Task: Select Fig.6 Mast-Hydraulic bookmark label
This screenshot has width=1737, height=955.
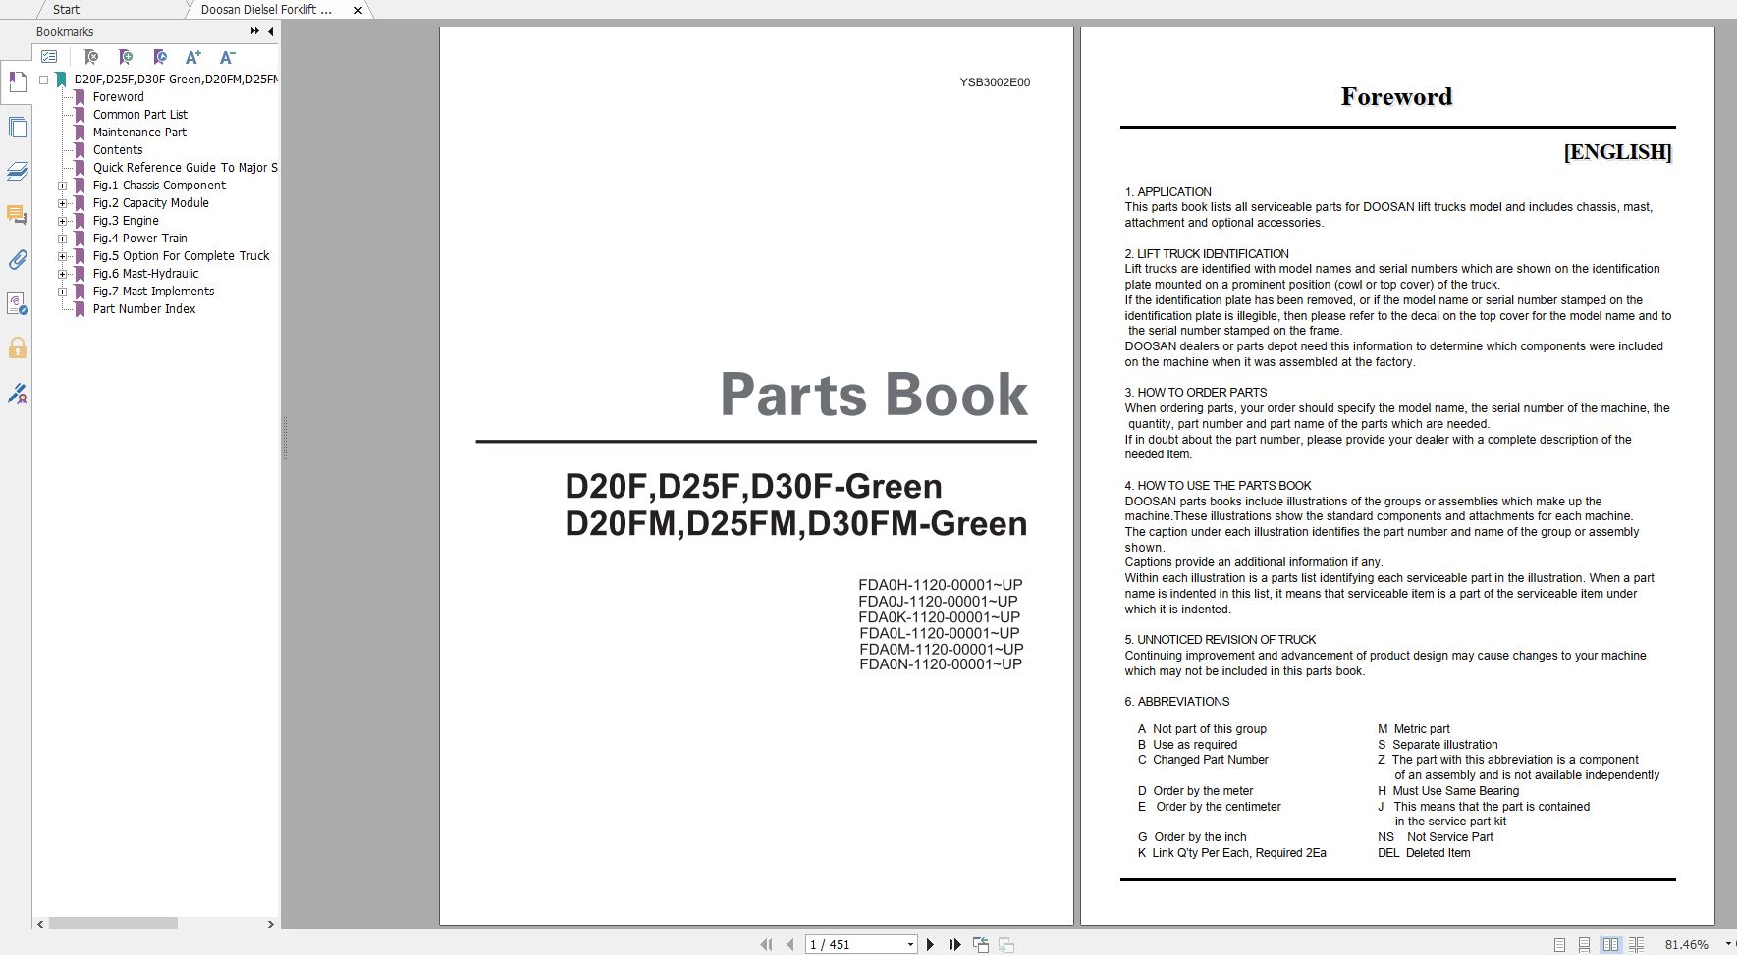Action: (x=145, y=274)
